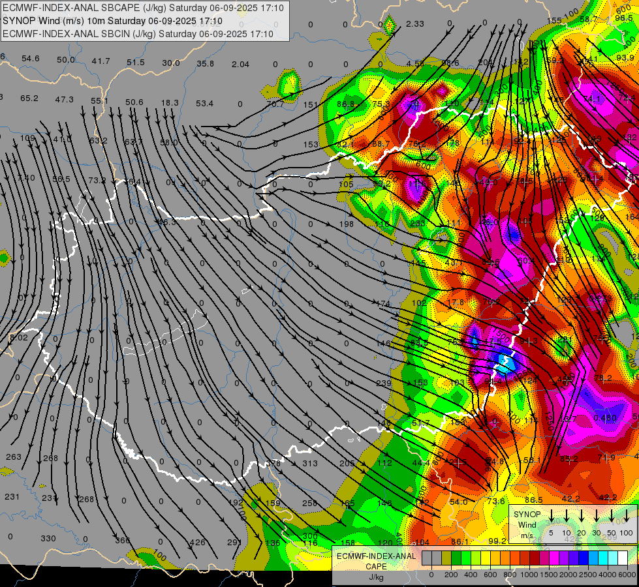This screenshot has height=587, width=639.
Task: Click the '99.2' value on the map
Action: click(x=497, y=541)
